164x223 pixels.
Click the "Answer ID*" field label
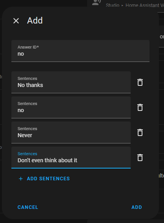28,47
